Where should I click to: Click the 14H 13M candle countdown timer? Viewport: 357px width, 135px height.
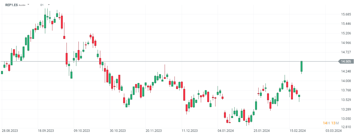[331, 123]
